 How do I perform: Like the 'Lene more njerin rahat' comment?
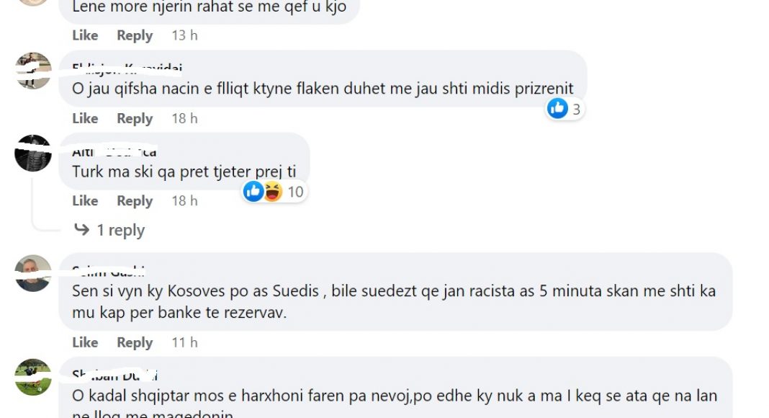point(85,35)
